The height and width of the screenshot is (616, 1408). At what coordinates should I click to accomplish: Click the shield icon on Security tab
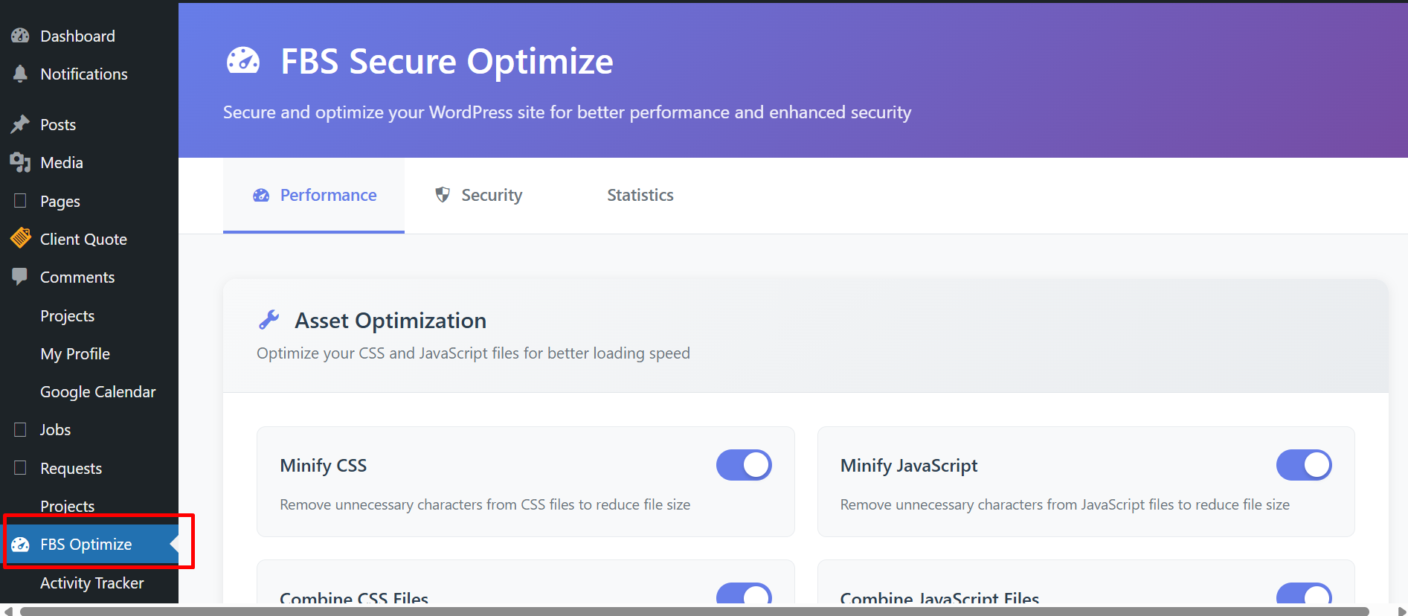coord(443,195)
